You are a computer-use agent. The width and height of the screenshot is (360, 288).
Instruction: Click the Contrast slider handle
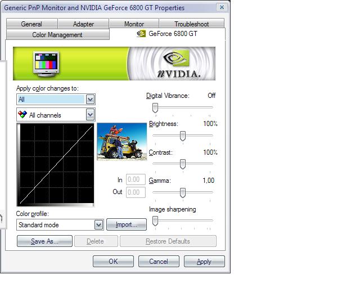tap(183, 164)
